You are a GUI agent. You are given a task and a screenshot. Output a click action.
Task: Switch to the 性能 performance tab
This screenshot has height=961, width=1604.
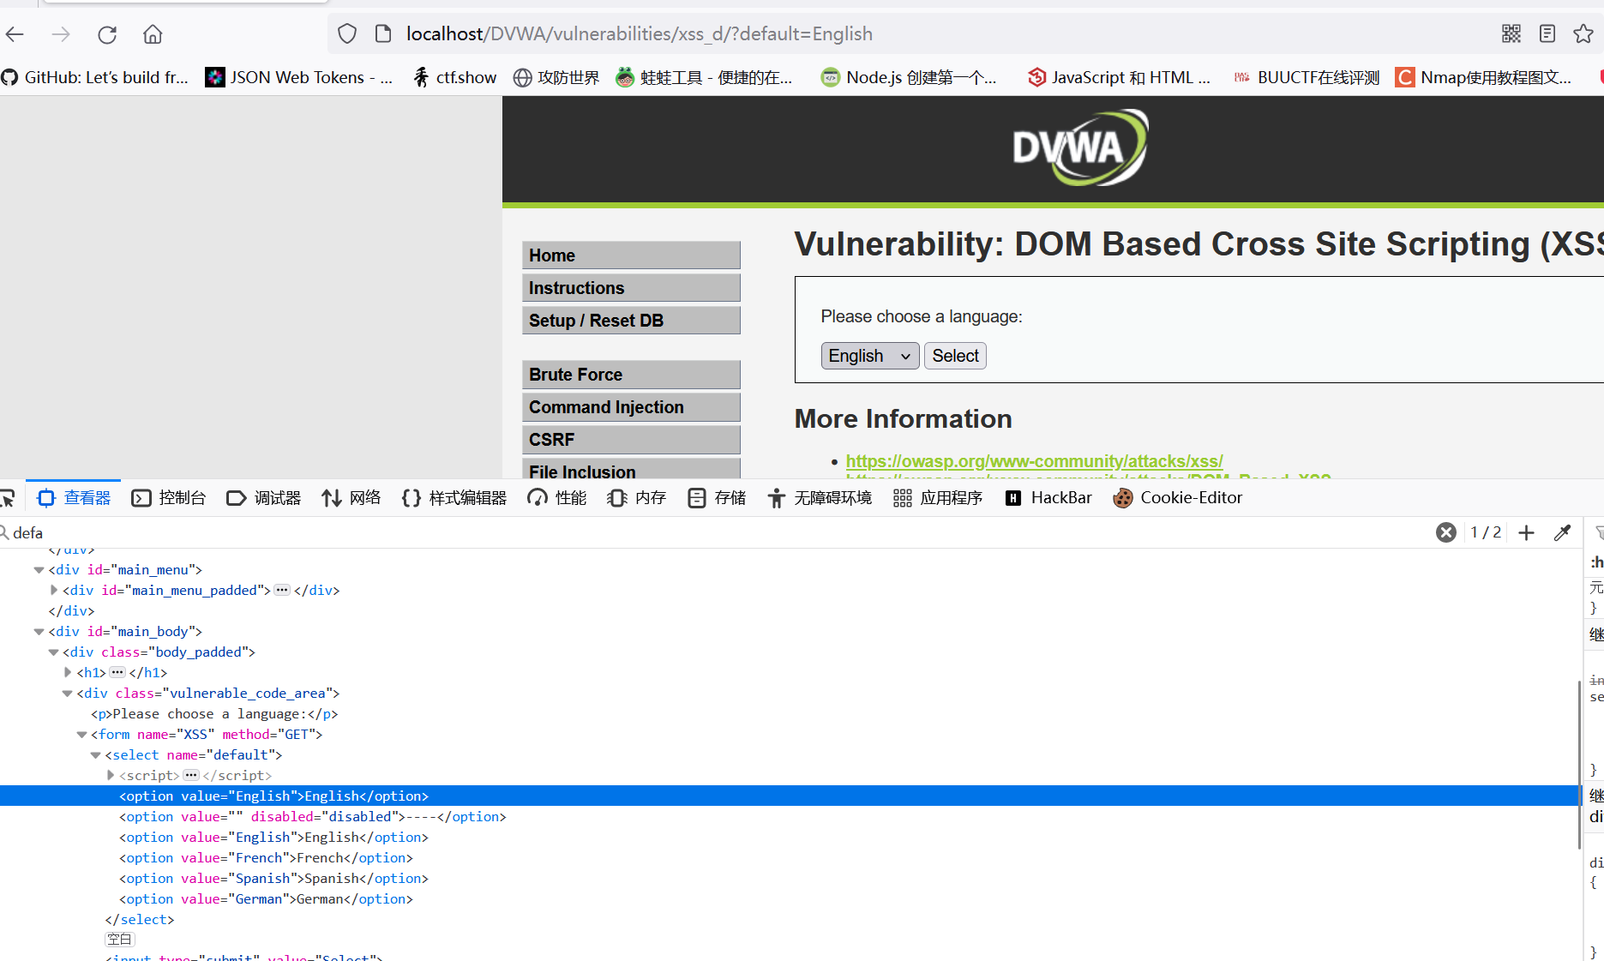coord(557,498)
